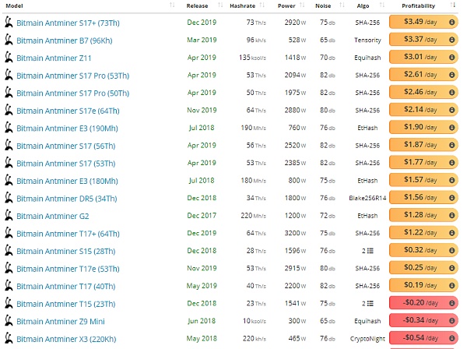Click the info icon on the -$0.54/day badge
The image size is (467, 349).
pyautogui.click(x=451, y=338)
